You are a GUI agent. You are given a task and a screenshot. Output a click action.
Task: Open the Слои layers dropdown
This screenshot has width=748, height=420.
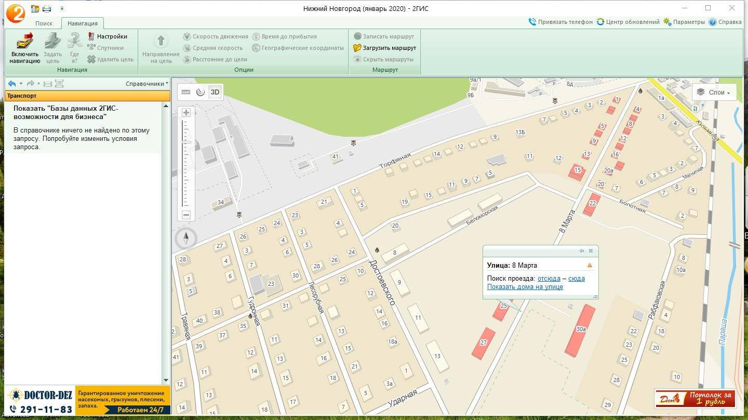coord(714,92)
